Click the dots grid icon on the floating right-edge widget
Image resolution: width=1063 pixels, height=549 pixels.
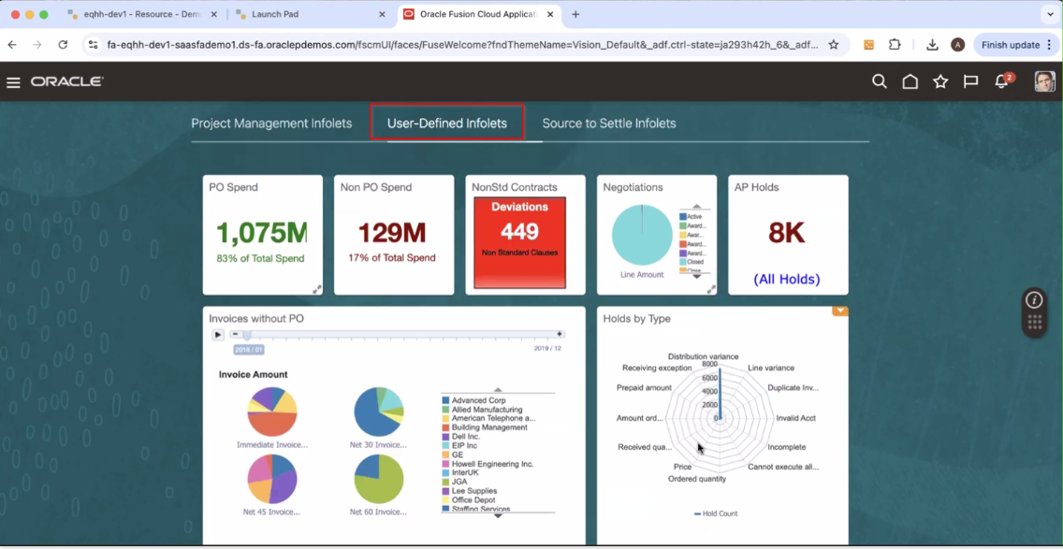[1034, 323]
